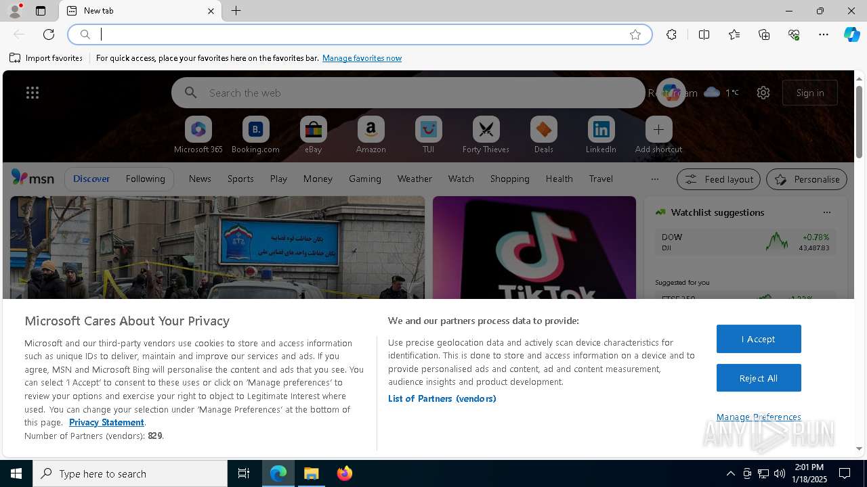This screenshot has height=487, width=867.
Task: Open the Health category
Action: pos(559,179)
